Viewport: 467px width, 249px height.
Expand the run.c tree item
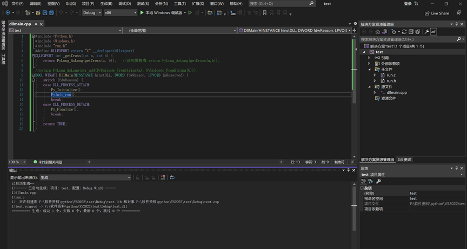click(x=375, y=75)
